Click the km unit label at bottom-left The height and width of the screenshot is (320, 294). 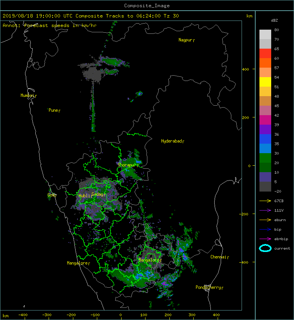[6, 316]
